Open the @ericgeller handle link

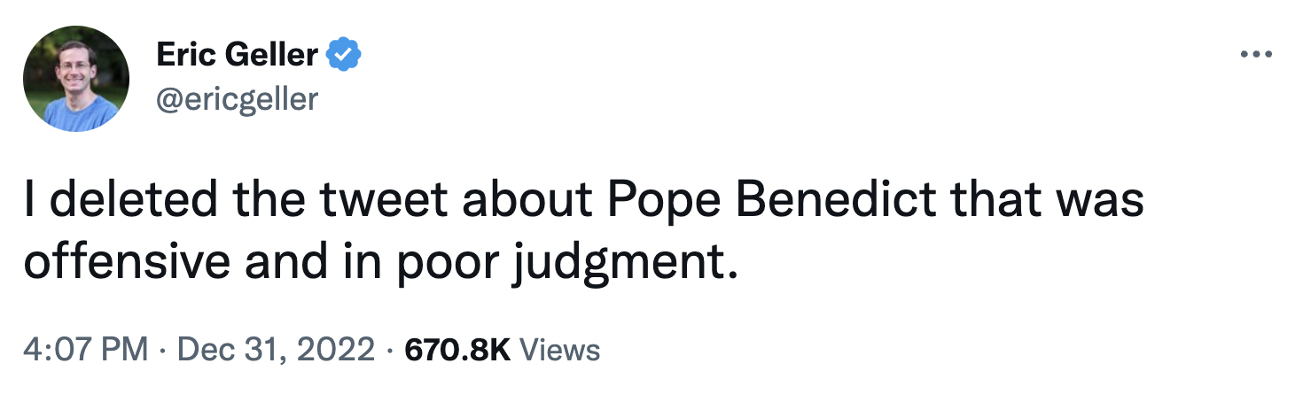pyautogui.click(x=236, y=98)
